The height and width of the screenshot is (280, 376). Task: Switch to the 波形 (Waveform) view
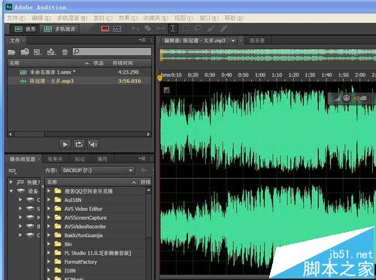(x=25, y=29)
